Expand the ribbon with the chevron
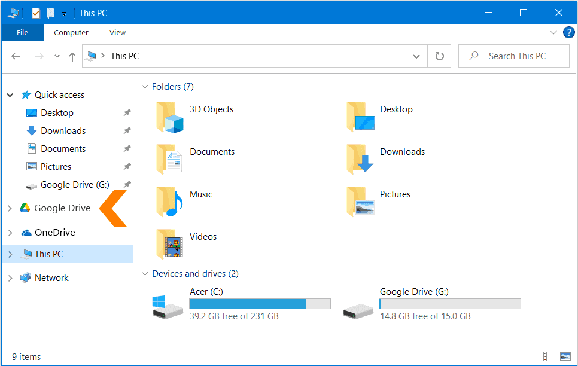 [x=553, y=32]
